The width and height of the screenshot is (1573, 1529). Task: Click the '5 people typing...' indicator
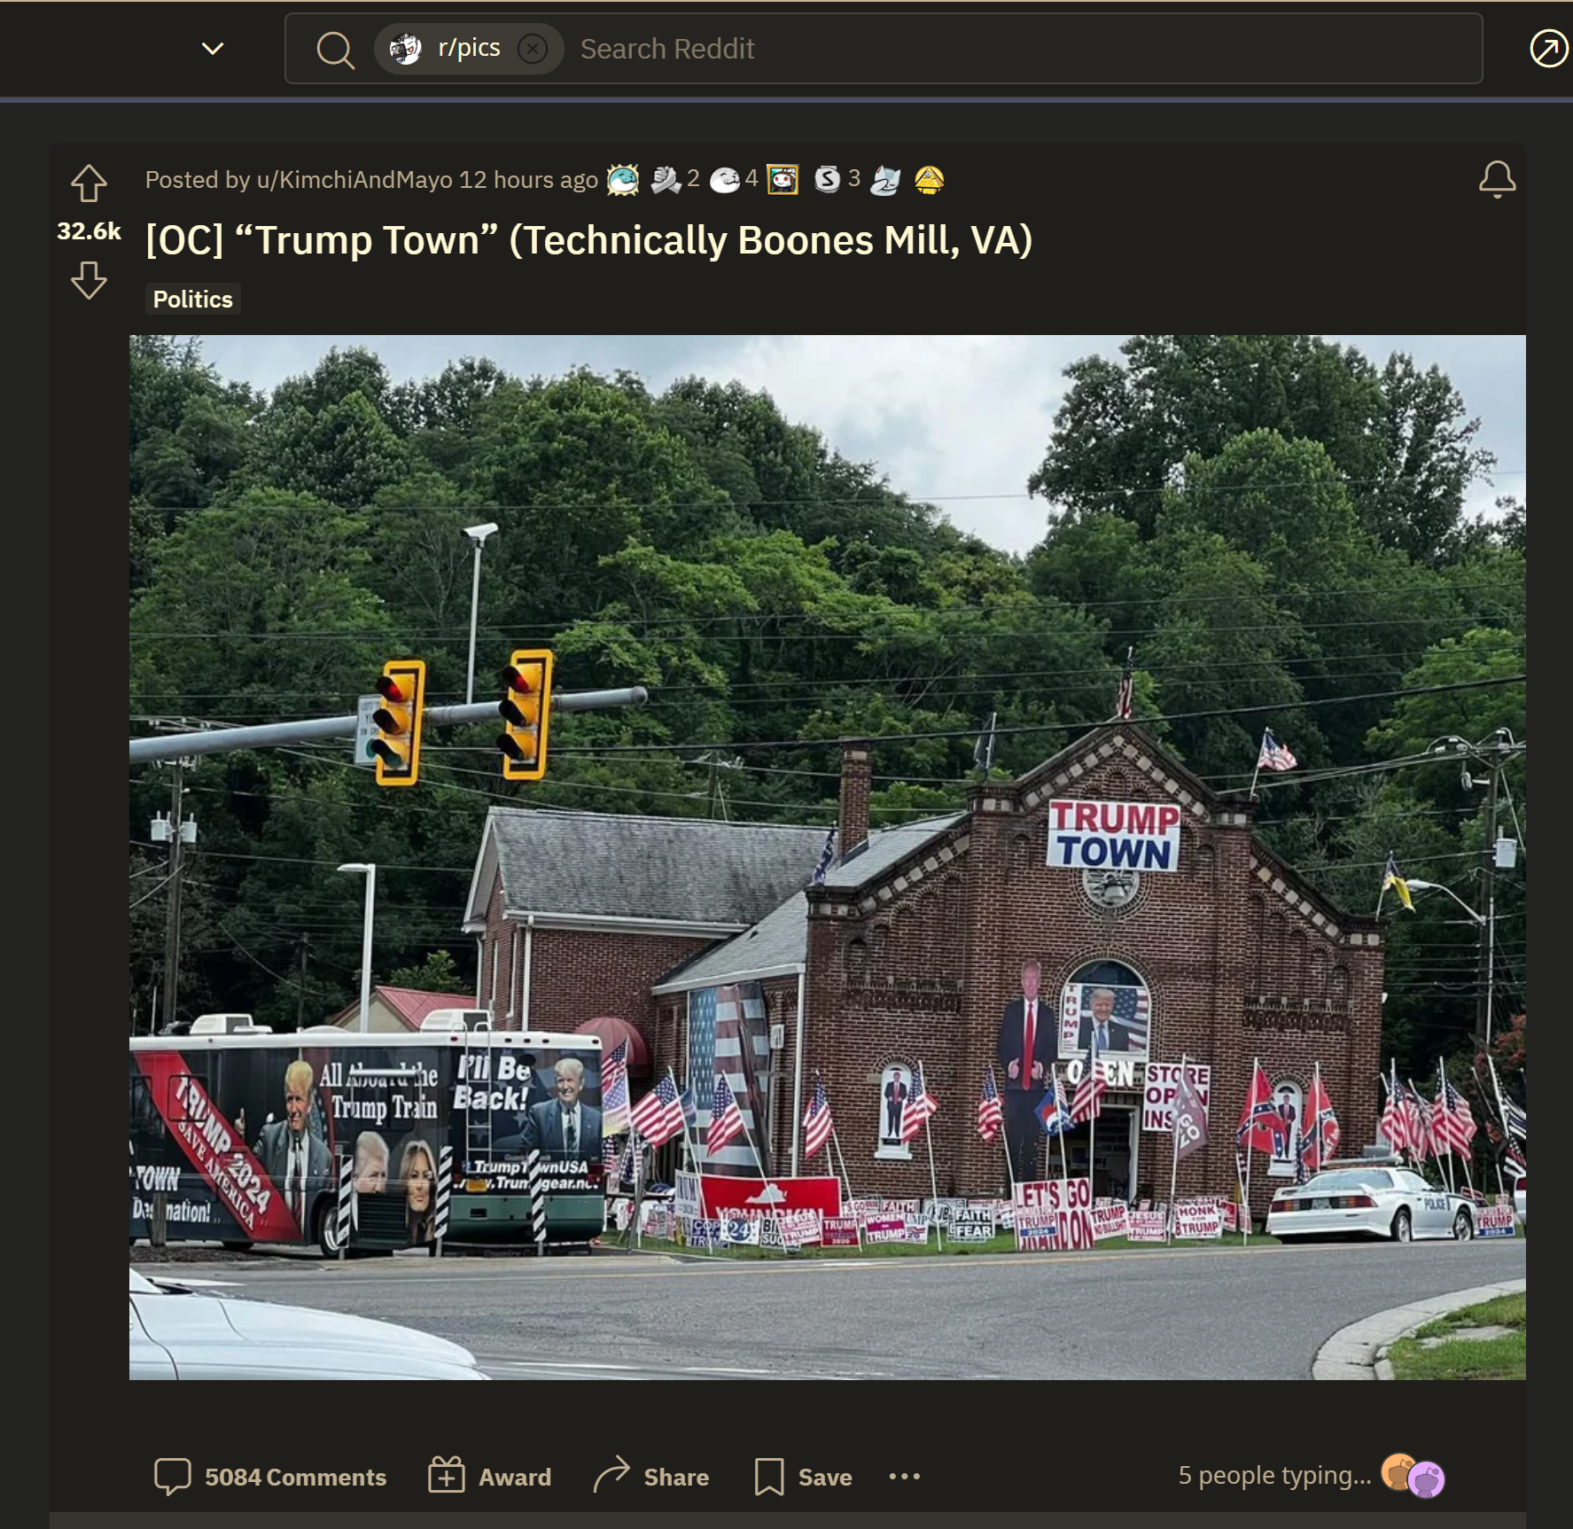1274,1476
